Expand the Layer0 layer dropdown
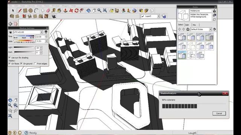 pos(158,16)
